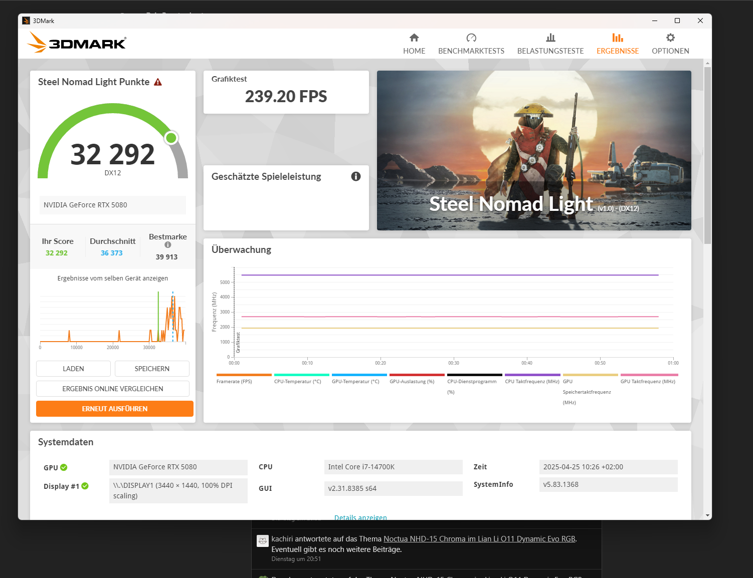The height and width of the screenshot is (578, 753).
Task: Click the scrollbar up arrow
Action: pyautogui.click(x=707, y=63)
